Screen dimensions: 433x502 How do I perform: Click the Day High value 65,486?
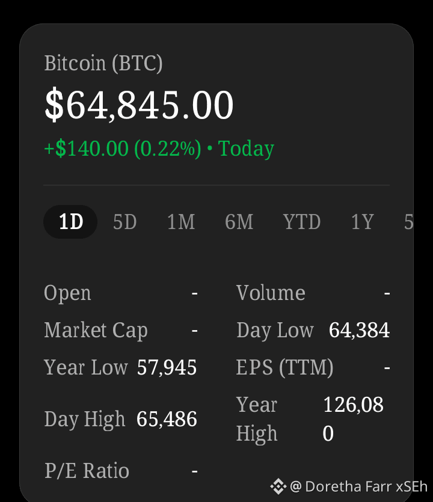[167, 419]
